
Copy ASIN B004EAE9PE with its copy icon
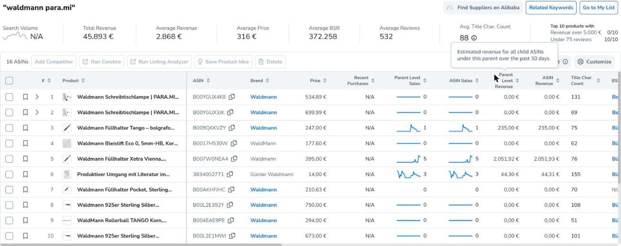tap(230, 220)
